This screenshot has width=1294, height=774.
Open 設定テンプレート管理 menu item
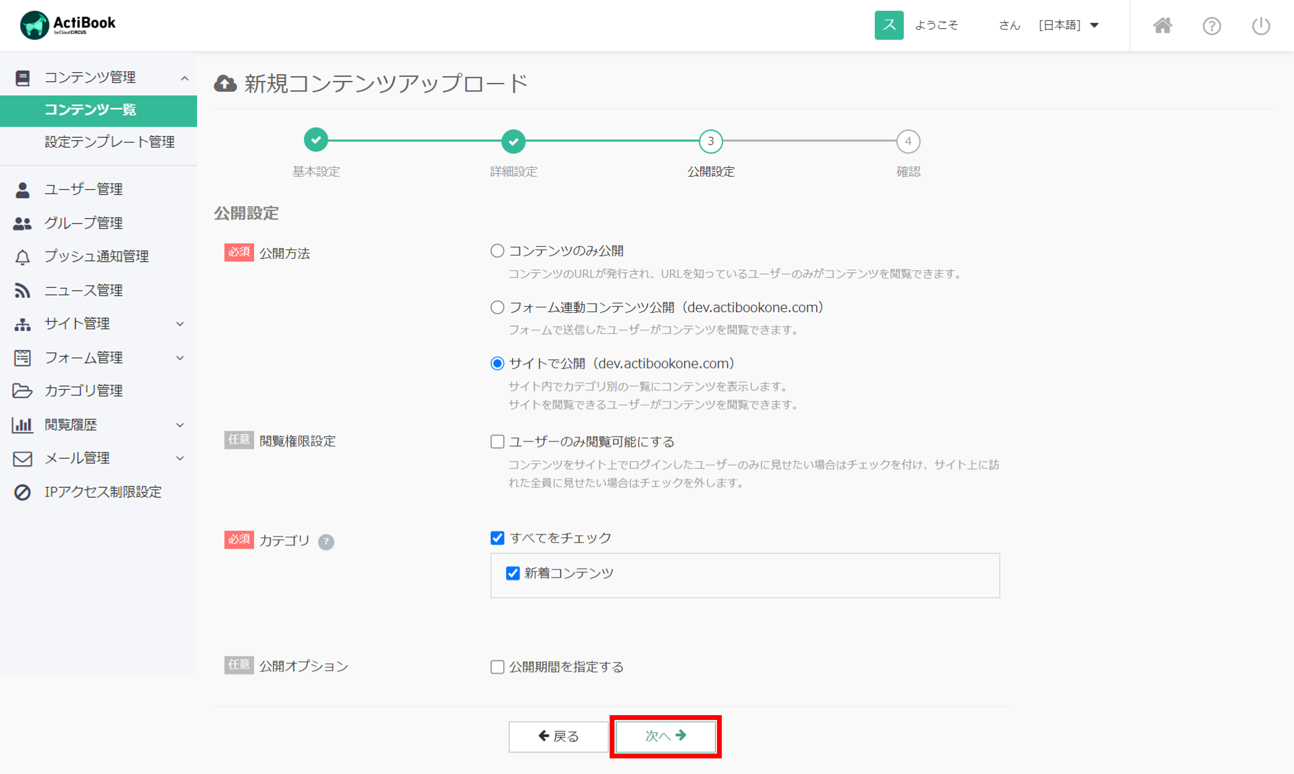[109, 142]
